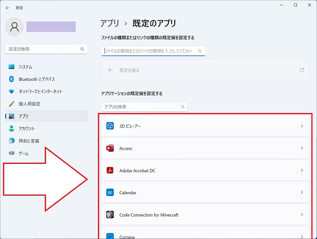Screen dimensions: 317x239
Task: Click the 時刻と言語 globe clock icon
Action: 12,141
